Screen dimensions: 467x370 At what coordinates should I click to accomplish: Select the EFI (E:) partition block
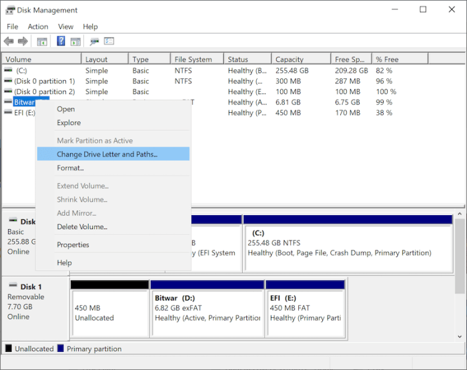306,309
